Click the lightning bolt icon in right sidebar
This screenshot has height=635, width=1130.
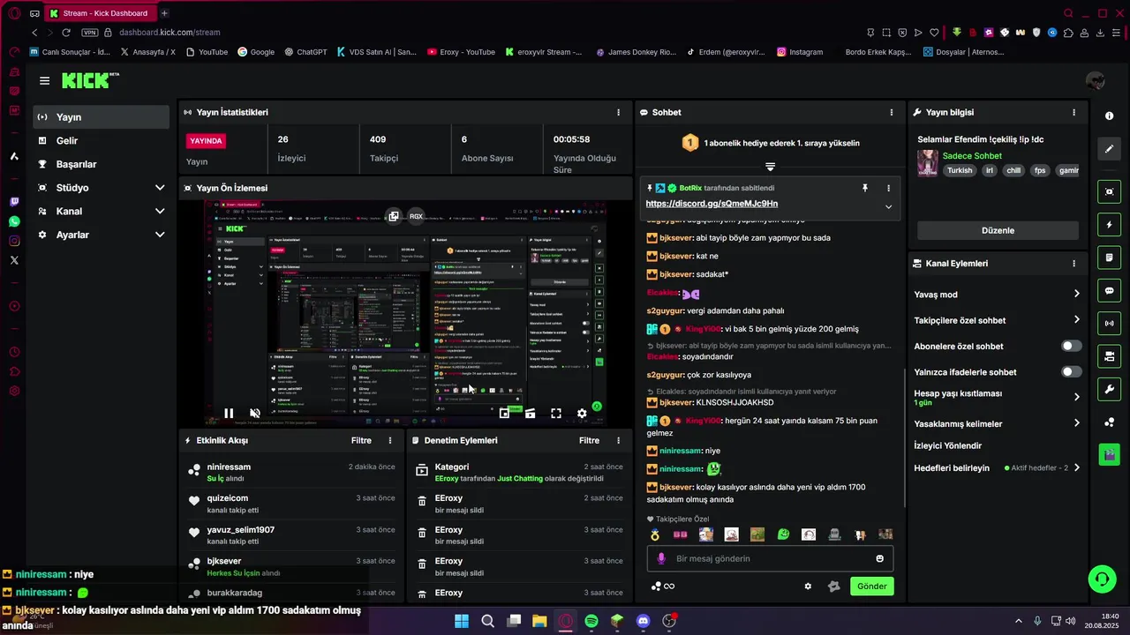(1109, 225)
